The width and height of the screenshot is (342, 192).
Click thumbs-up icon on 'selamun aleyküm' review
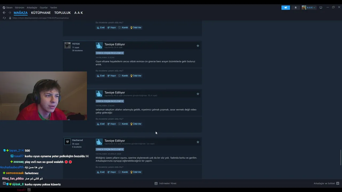(99, 94)
